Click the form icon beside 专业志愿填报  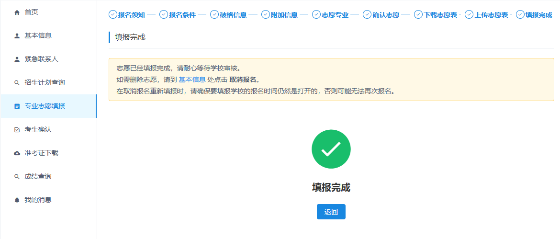pos(17,106)
